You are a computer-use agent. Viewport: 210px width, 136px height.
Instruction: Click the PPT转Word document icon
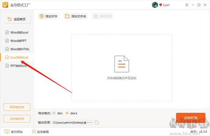(x=7, y=66)
